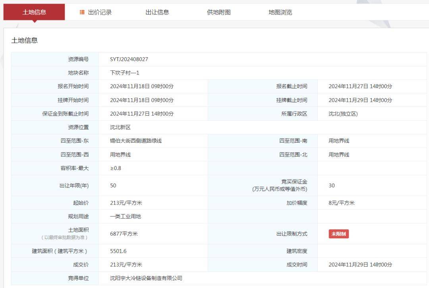429x288 pixels.
Task: Click the listing deadline 2024年11月29日 14时00分
Action: click(360, 100)
